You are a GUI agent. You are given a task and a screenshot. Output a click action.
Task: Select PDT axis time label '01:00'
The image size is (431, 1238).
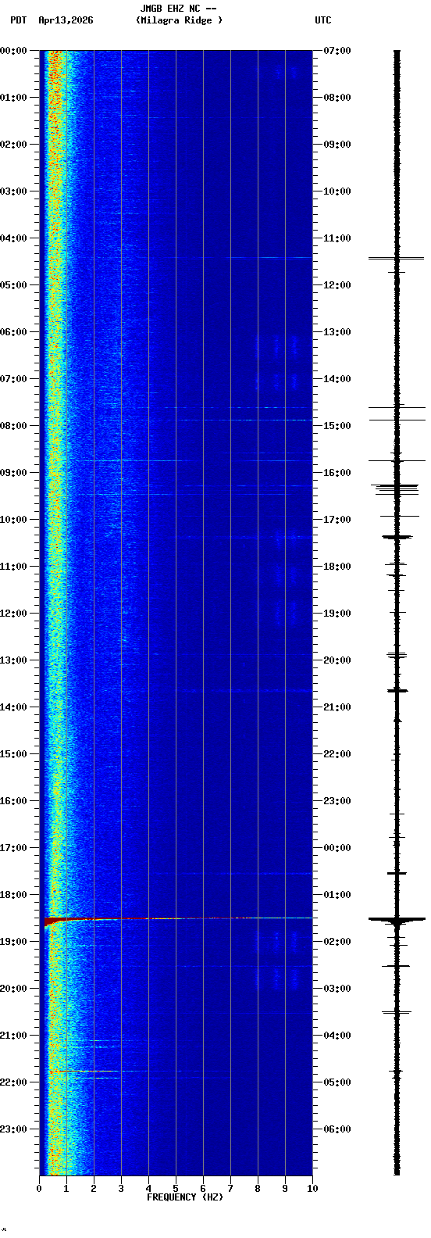pyautogui.click(x=13, y=98)
